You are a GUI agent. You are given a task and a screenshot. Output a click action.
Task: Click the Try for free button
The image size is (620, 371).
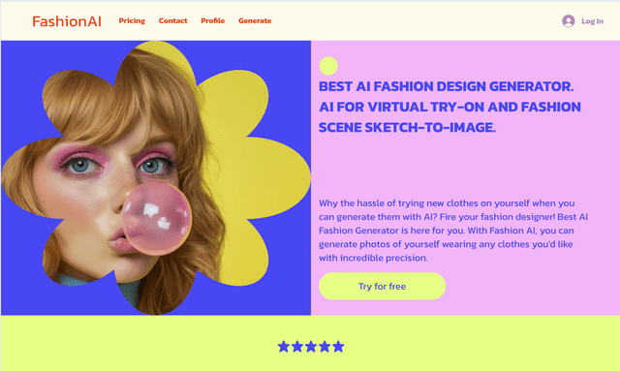tap(382, 286)
